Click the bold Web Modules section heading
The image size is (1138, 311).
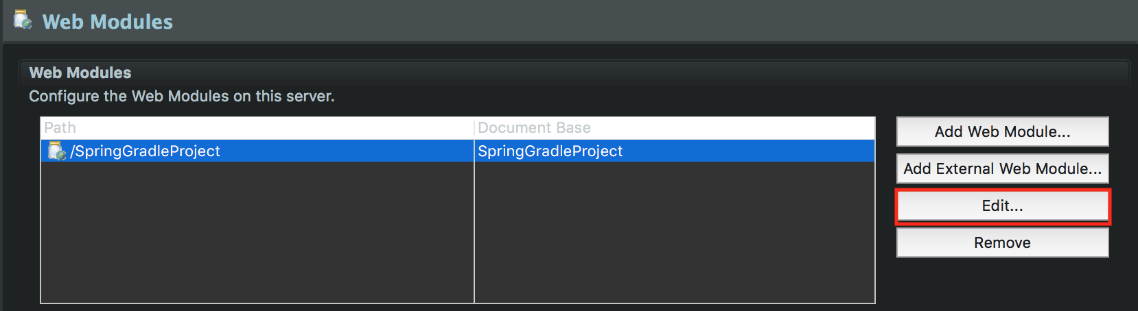[x=80, y=73]
